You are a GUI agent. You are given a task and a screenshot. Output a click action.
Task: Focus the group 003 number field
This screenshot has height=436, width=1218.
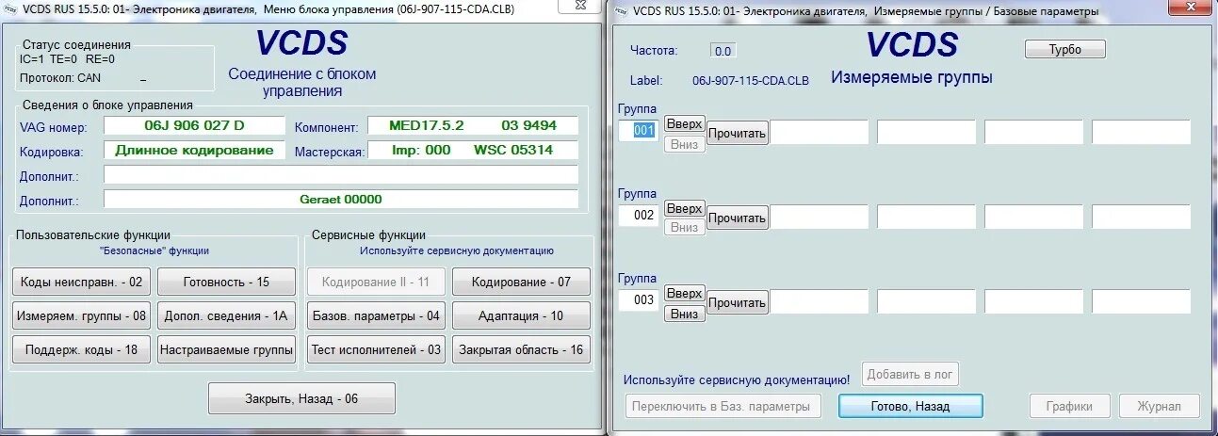tap(638, 300)
